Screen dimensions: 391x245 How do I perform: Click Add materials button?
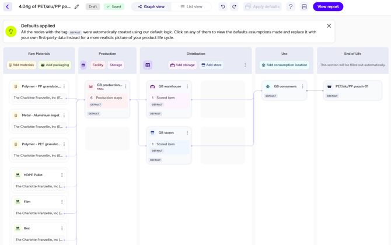[21, 65]
